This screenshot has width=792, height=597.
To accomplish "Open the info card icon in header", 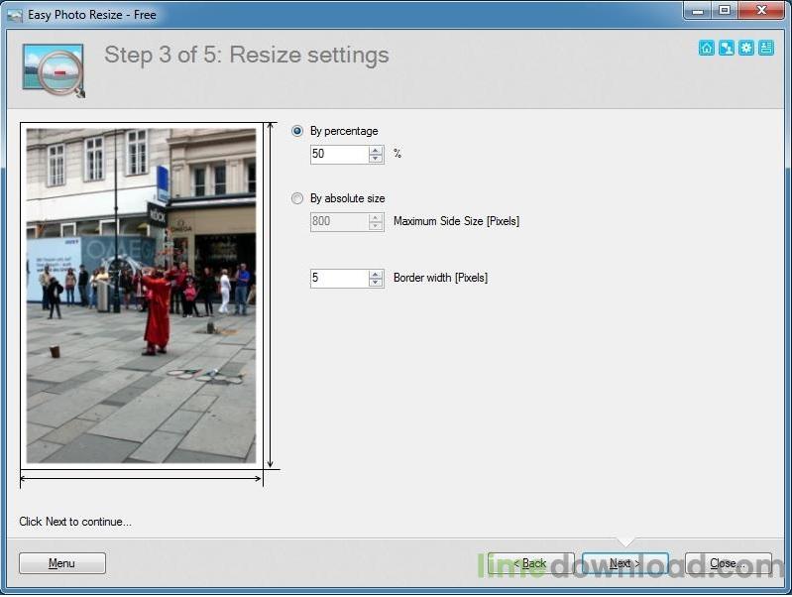I will pyautogui.click(x=766, y=48).
